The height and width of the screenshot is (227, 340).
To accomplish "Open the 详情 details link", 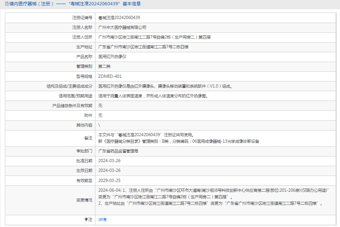I will pos(102,220).
